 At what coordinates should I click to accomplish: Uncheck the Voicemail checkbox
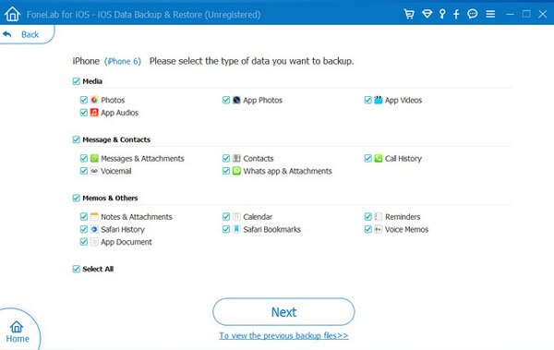click(84, 171)
